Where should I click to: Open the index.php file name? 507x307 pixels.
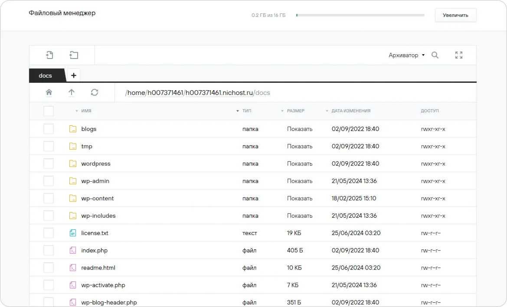point(95,251)
